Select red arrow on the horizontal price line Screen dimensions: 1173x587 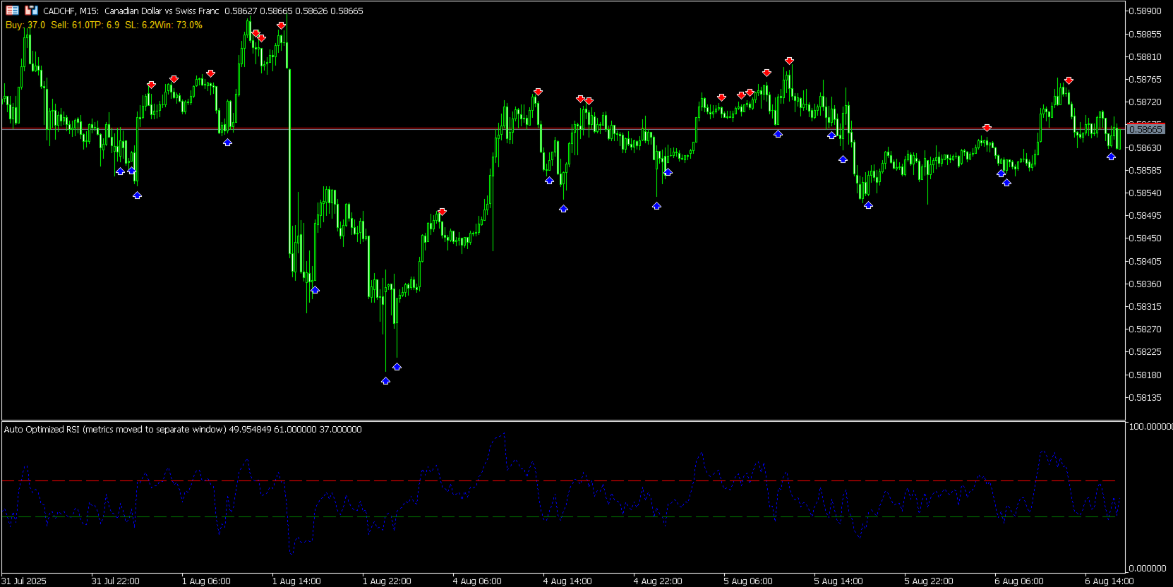pyautogui.click(x=987, y=128)
